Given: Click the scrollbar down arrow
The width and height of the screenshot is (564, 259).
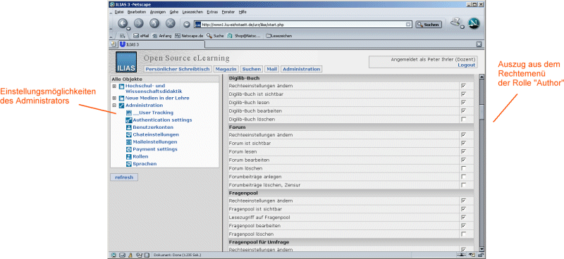Looking at the screenshot, I should [482, 248].
